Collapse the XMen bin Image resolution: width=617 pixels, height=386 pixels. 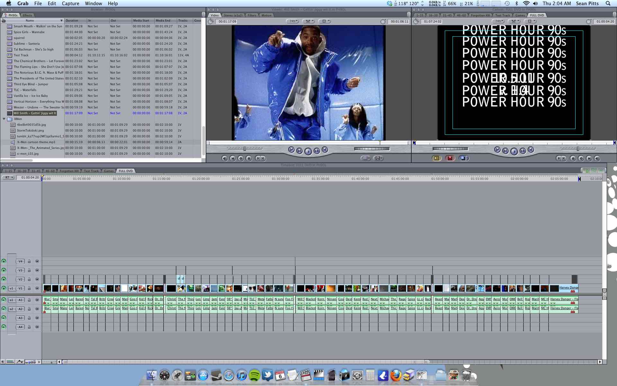4,119
